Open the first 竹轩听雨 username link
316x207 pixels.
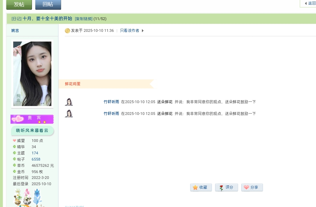111,102
